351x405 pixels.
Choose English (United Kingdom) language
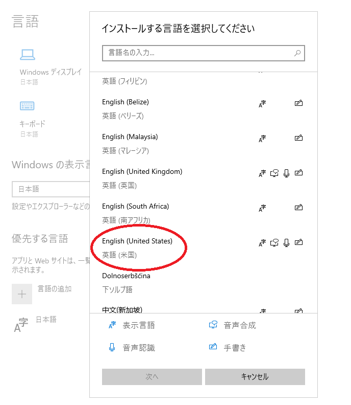pos(142,172)
